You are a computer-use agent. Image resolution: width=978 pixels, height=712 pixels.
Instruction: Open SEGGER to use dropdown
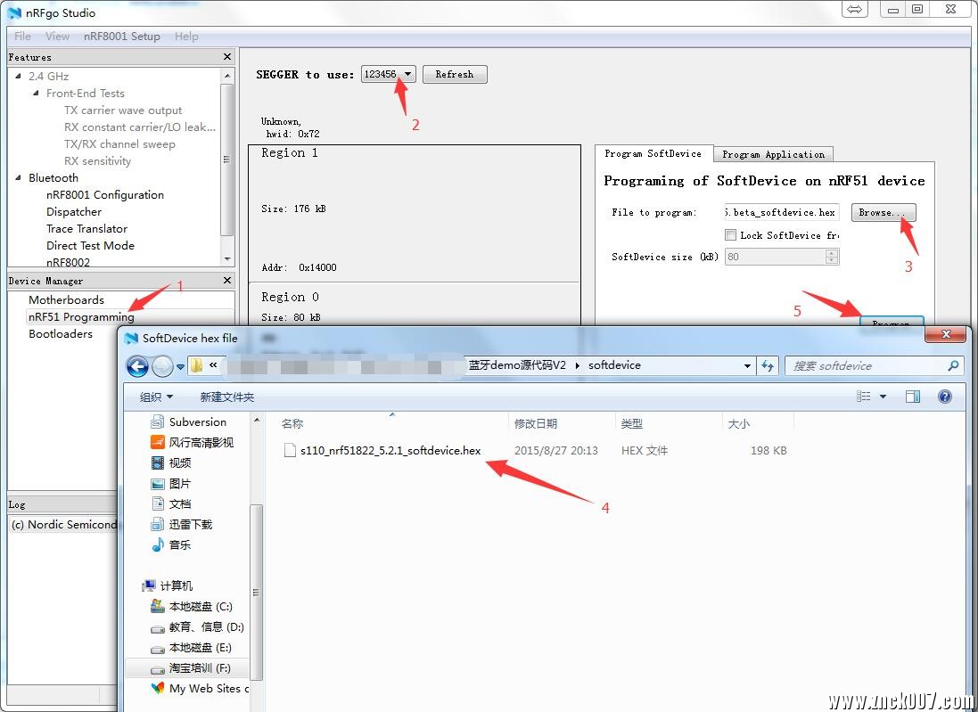(388, 74)
